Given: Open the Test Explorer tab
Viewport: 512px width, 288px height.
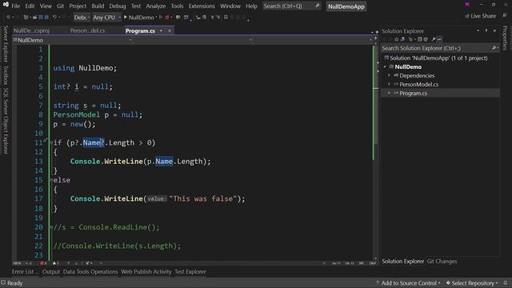Looking at the screenshot, I should (190, 272).
